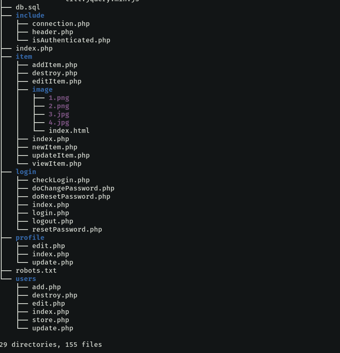This screenshot has width=340, height=353.
Task: Select the include directory name
Action: tap(30, 16)
